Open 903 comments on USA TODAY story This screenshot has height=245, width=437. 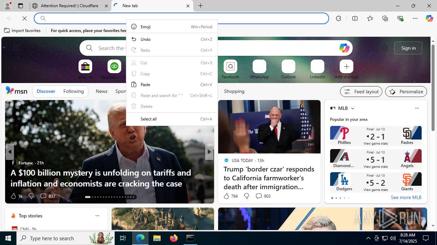(x=263, y=196)
